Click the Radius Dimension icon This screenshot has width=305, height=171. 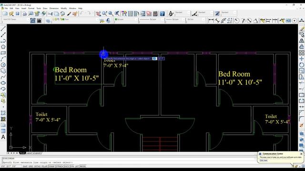tap(237, 20)
